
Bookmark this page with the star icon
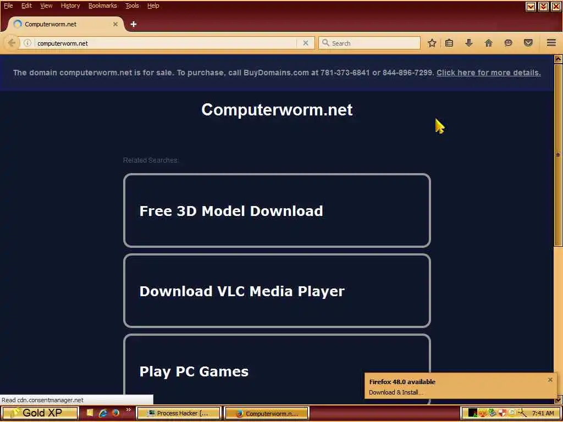432,43
